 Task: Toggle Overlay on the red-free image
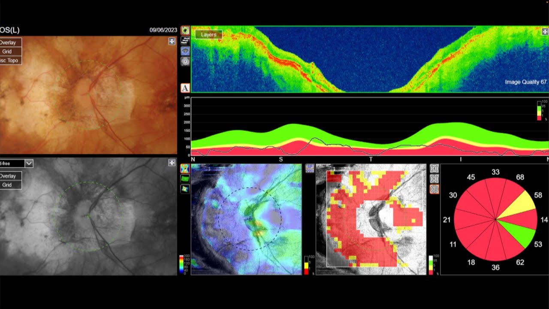10,176
